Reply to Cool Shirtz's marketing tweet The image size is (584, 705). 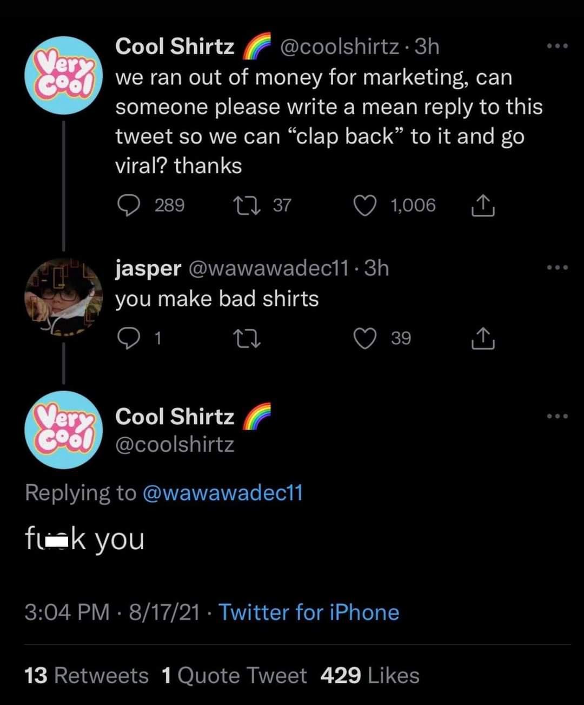click(129, 206)
